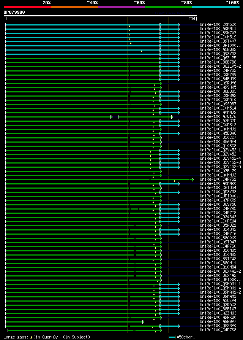Click the red 20% identity legend segment
Screen dimensions: 243x340
[x=27, y=7]
